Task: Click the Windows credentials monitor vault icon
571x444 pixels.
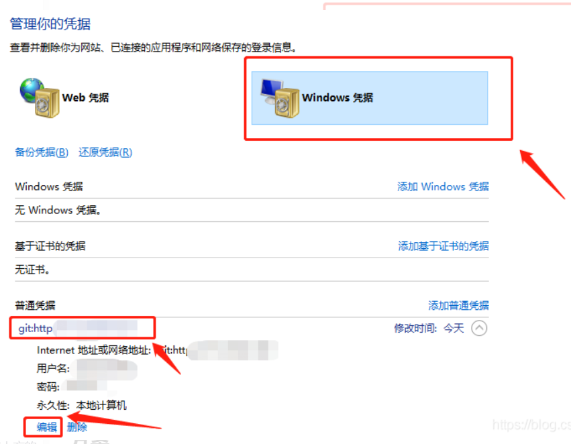Action: coord(280,99)
